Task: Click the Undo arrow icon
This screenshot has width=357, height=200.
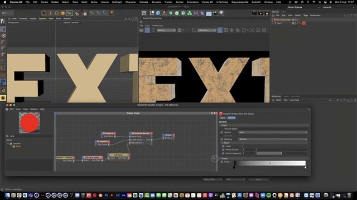Action: pos(4,13)
